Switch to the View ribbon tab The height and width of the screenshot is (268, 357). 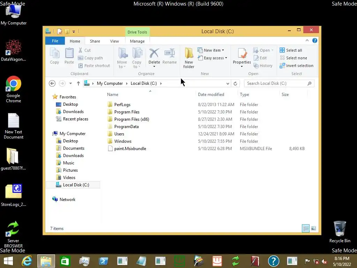coord(114,41)
